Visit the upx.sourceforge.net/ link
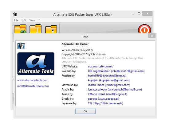Image resolution: width=169 pixels, height=131 pixels. pyautogui.click(x=101, y=66)
